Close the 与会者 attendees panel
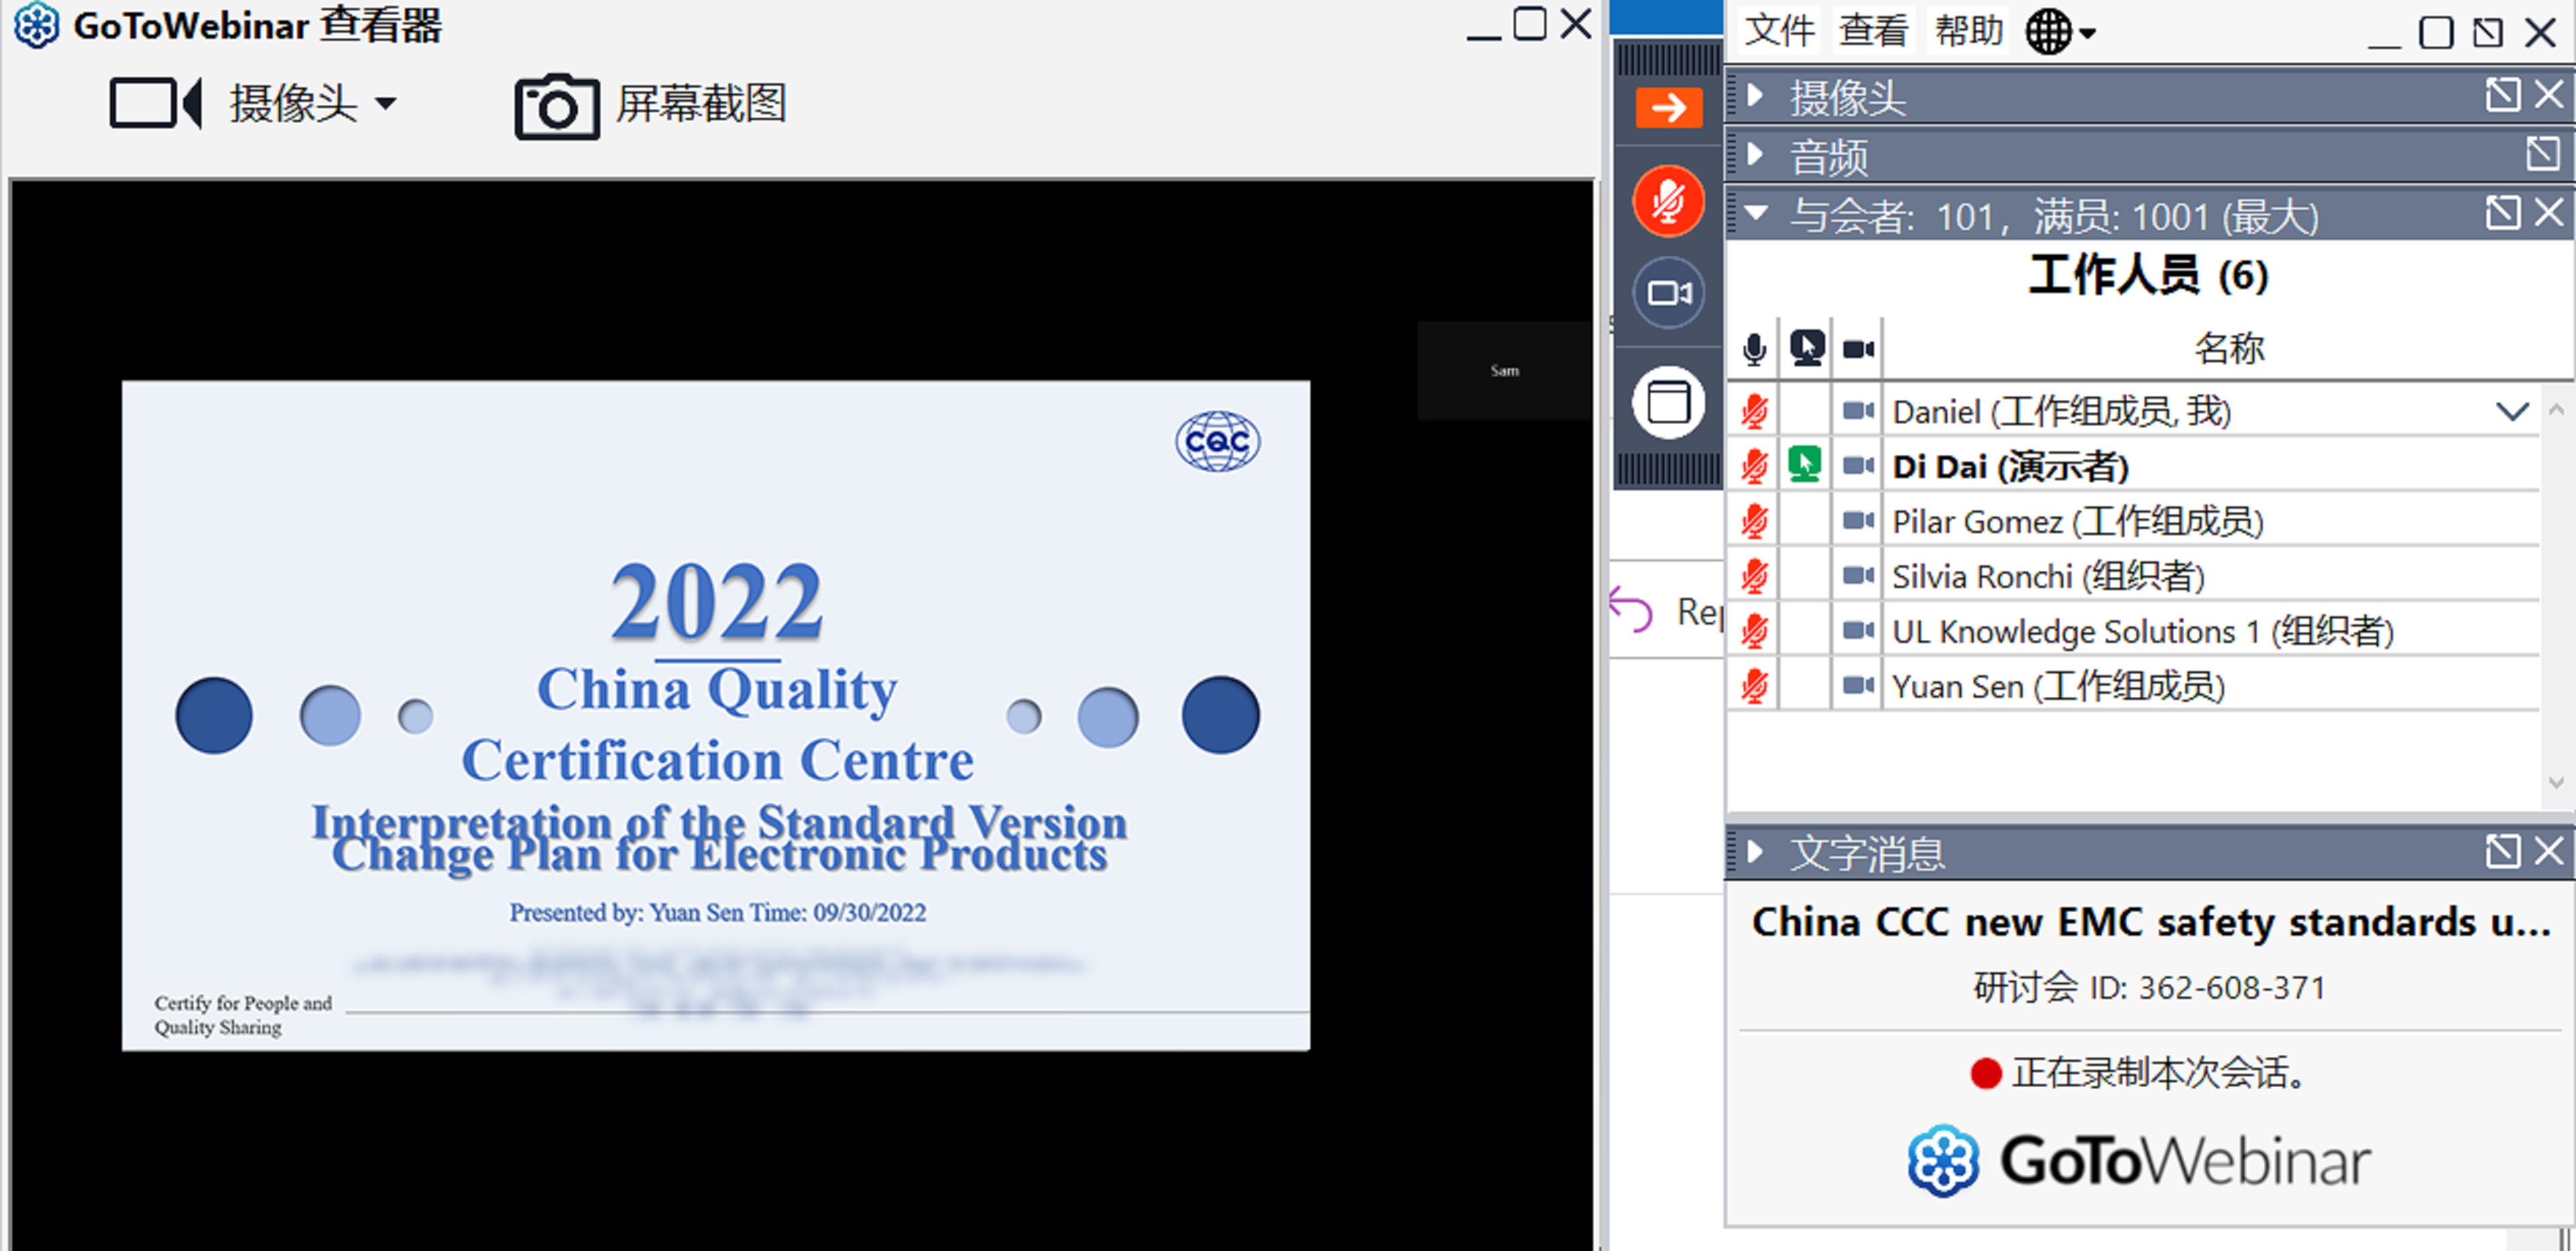 coord(2549,212)
